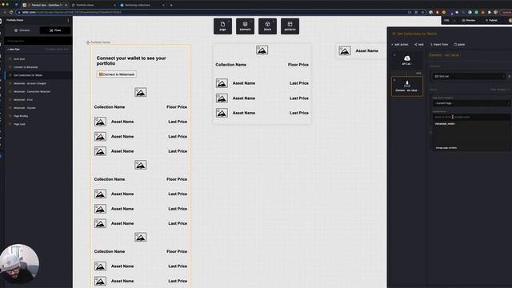Viewport: 512px width, 288px height.
Task: Click the Floor Price label in standalone block
Action: click(x=298, y=65)
